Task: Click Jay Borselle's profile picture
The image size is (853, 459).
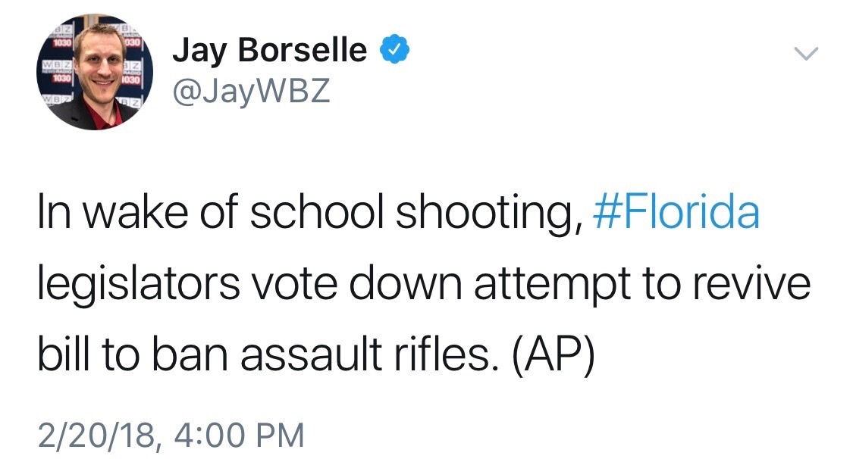Action: coord(96,73)
